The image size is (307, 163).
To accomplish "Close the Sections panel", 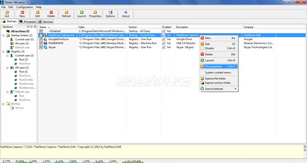I will [x=35, y=27].
